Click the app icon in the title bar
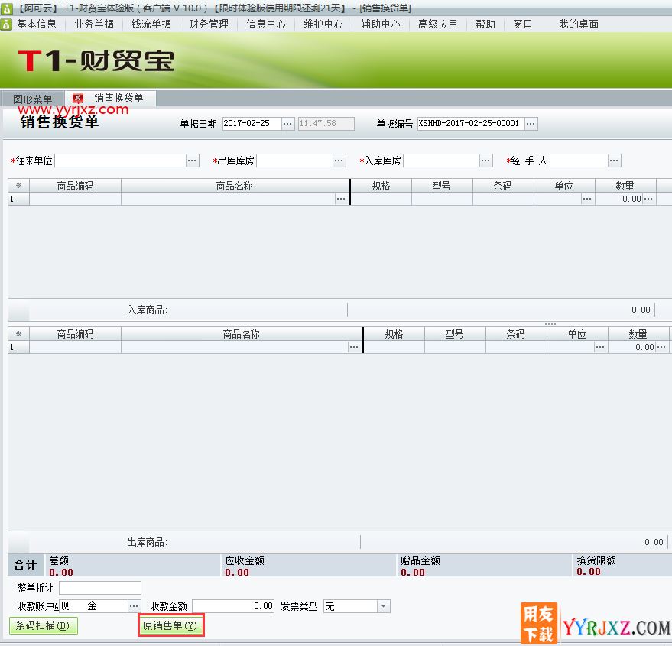This screenshot has height=646, width=672. [6, 8]
